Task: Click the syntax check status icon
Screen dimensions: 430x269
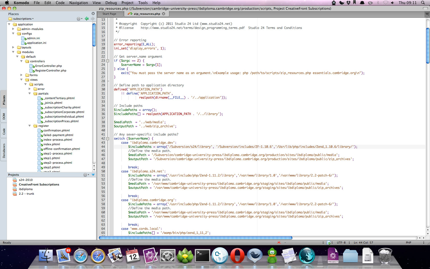Action: pos(329,243)
